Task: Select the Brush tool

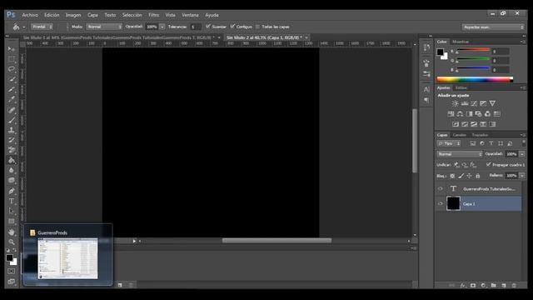Action: click(x=11, y=120)
